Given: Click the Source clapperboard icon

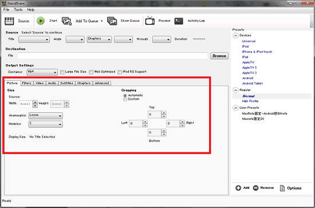Looking at the screenshot, I should coord(9,21).
